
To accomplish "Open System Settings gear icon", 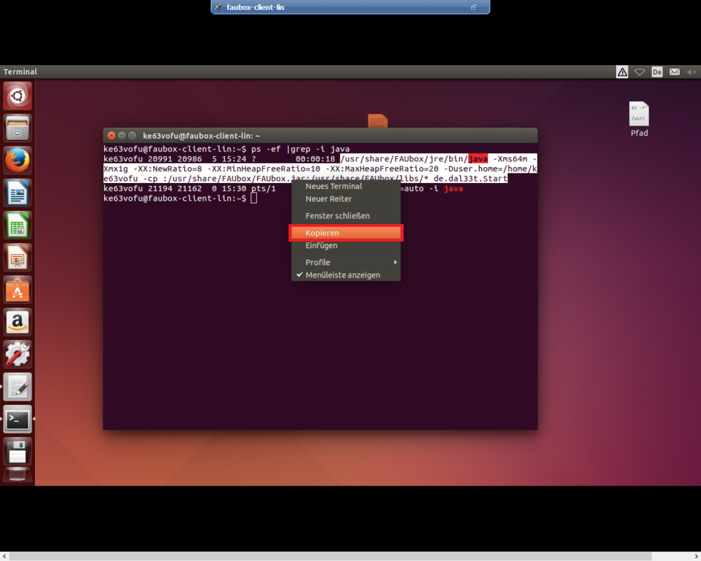I will point(17,354).
